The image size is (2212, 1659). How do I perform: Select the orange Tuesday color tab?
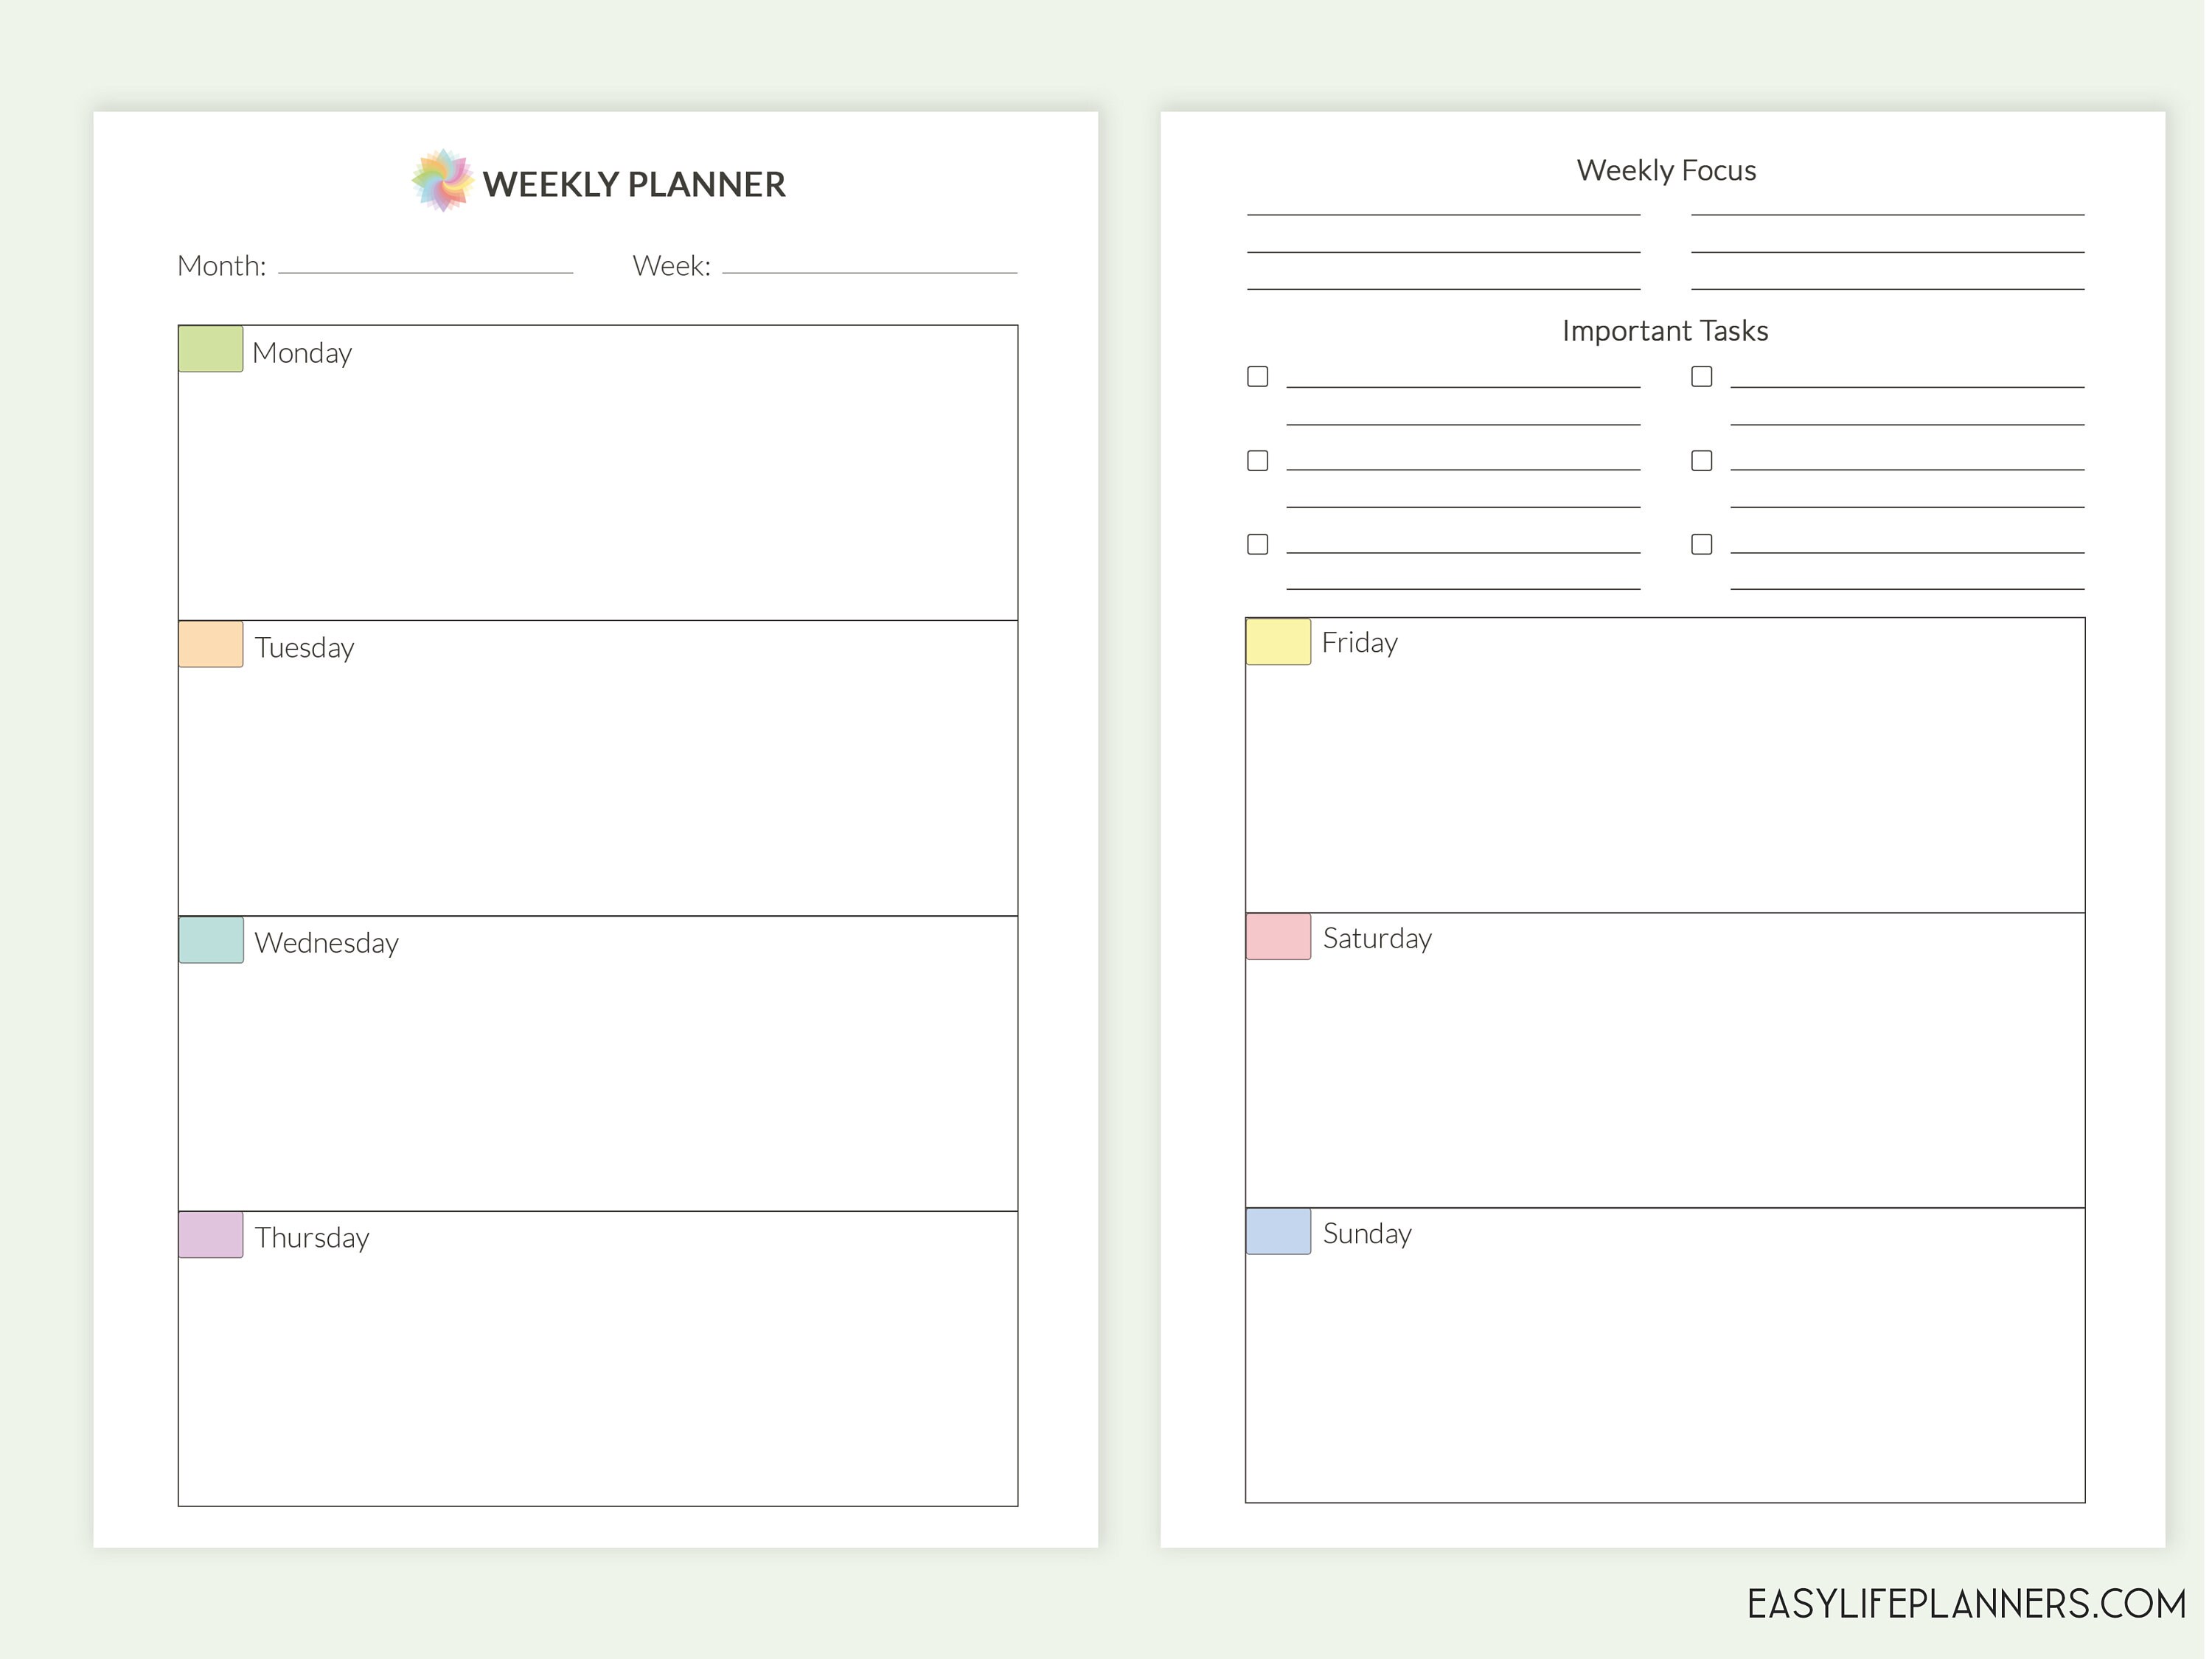coord(211,644)
